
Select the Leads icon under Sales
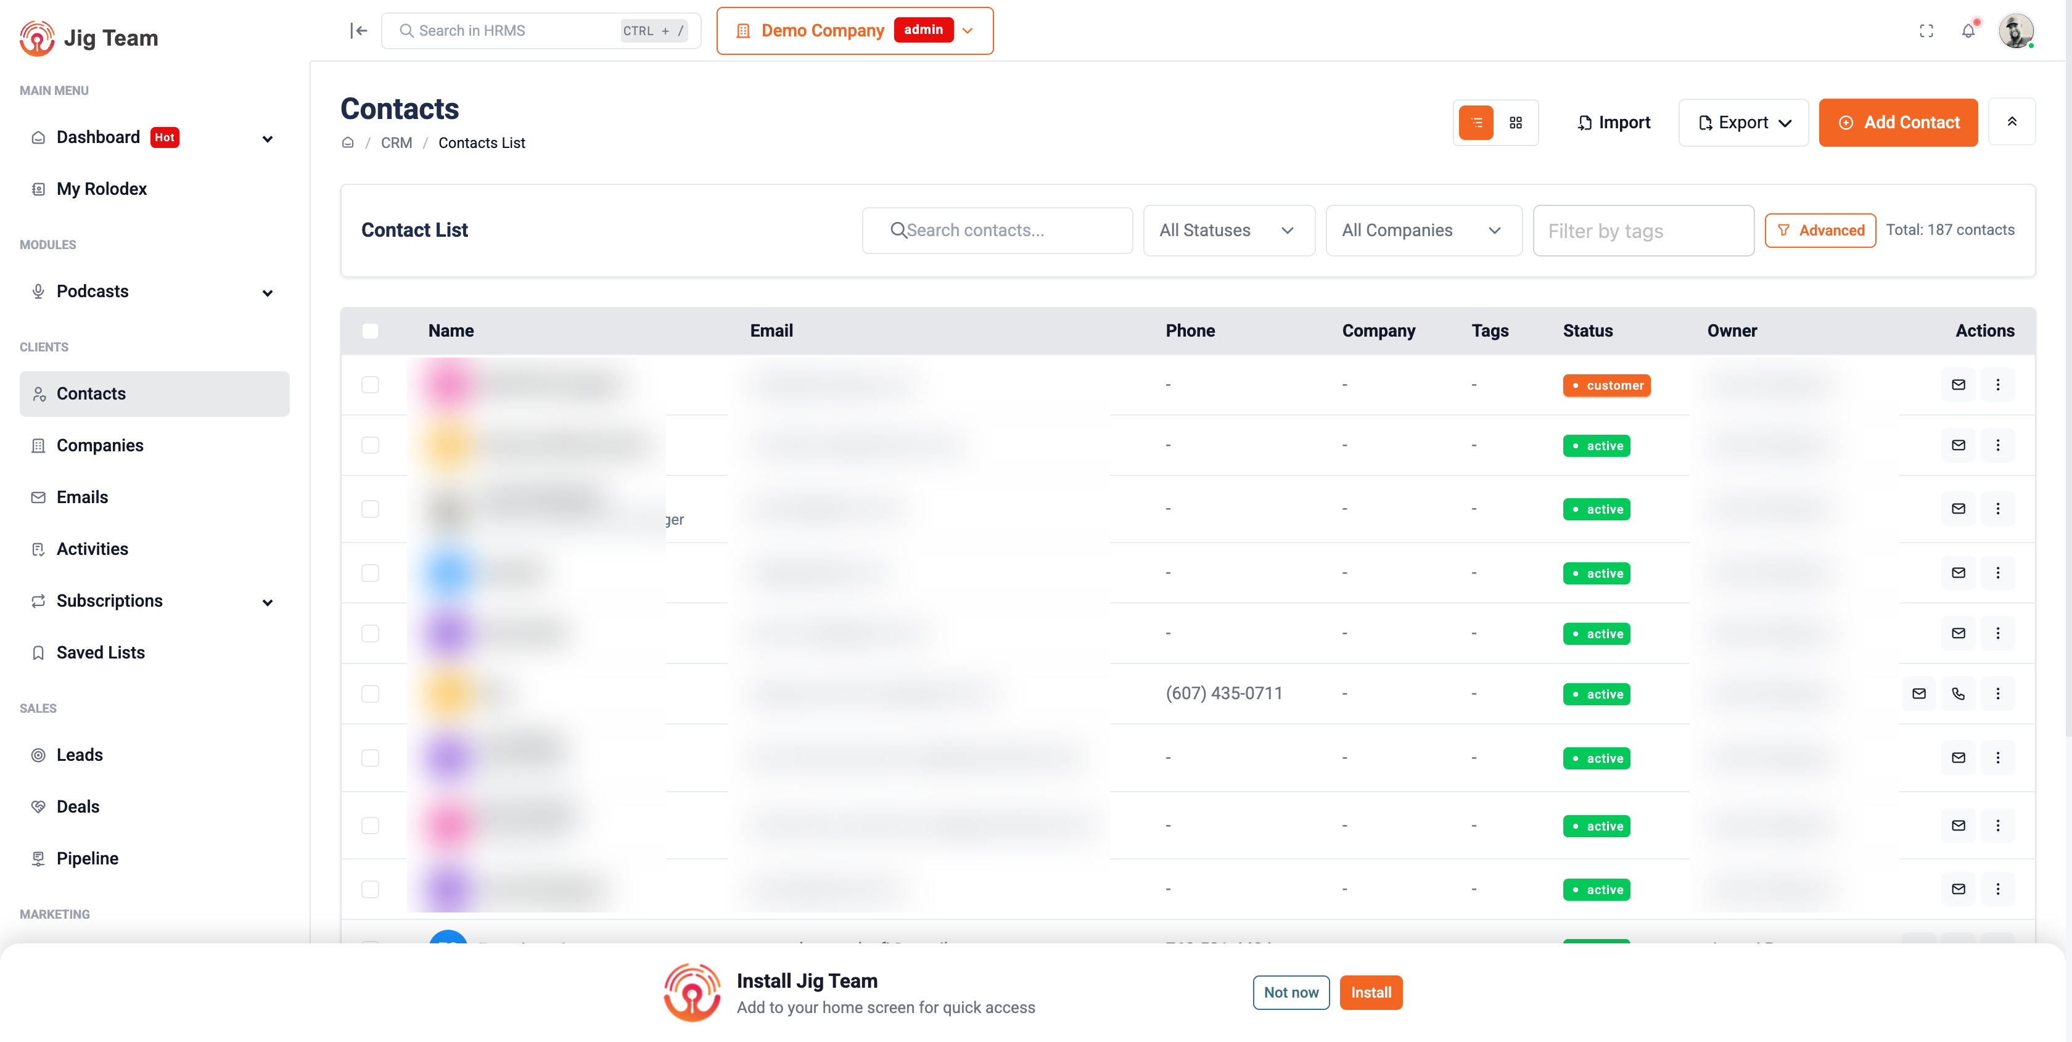pyautogui.click(x=38, y=754)
